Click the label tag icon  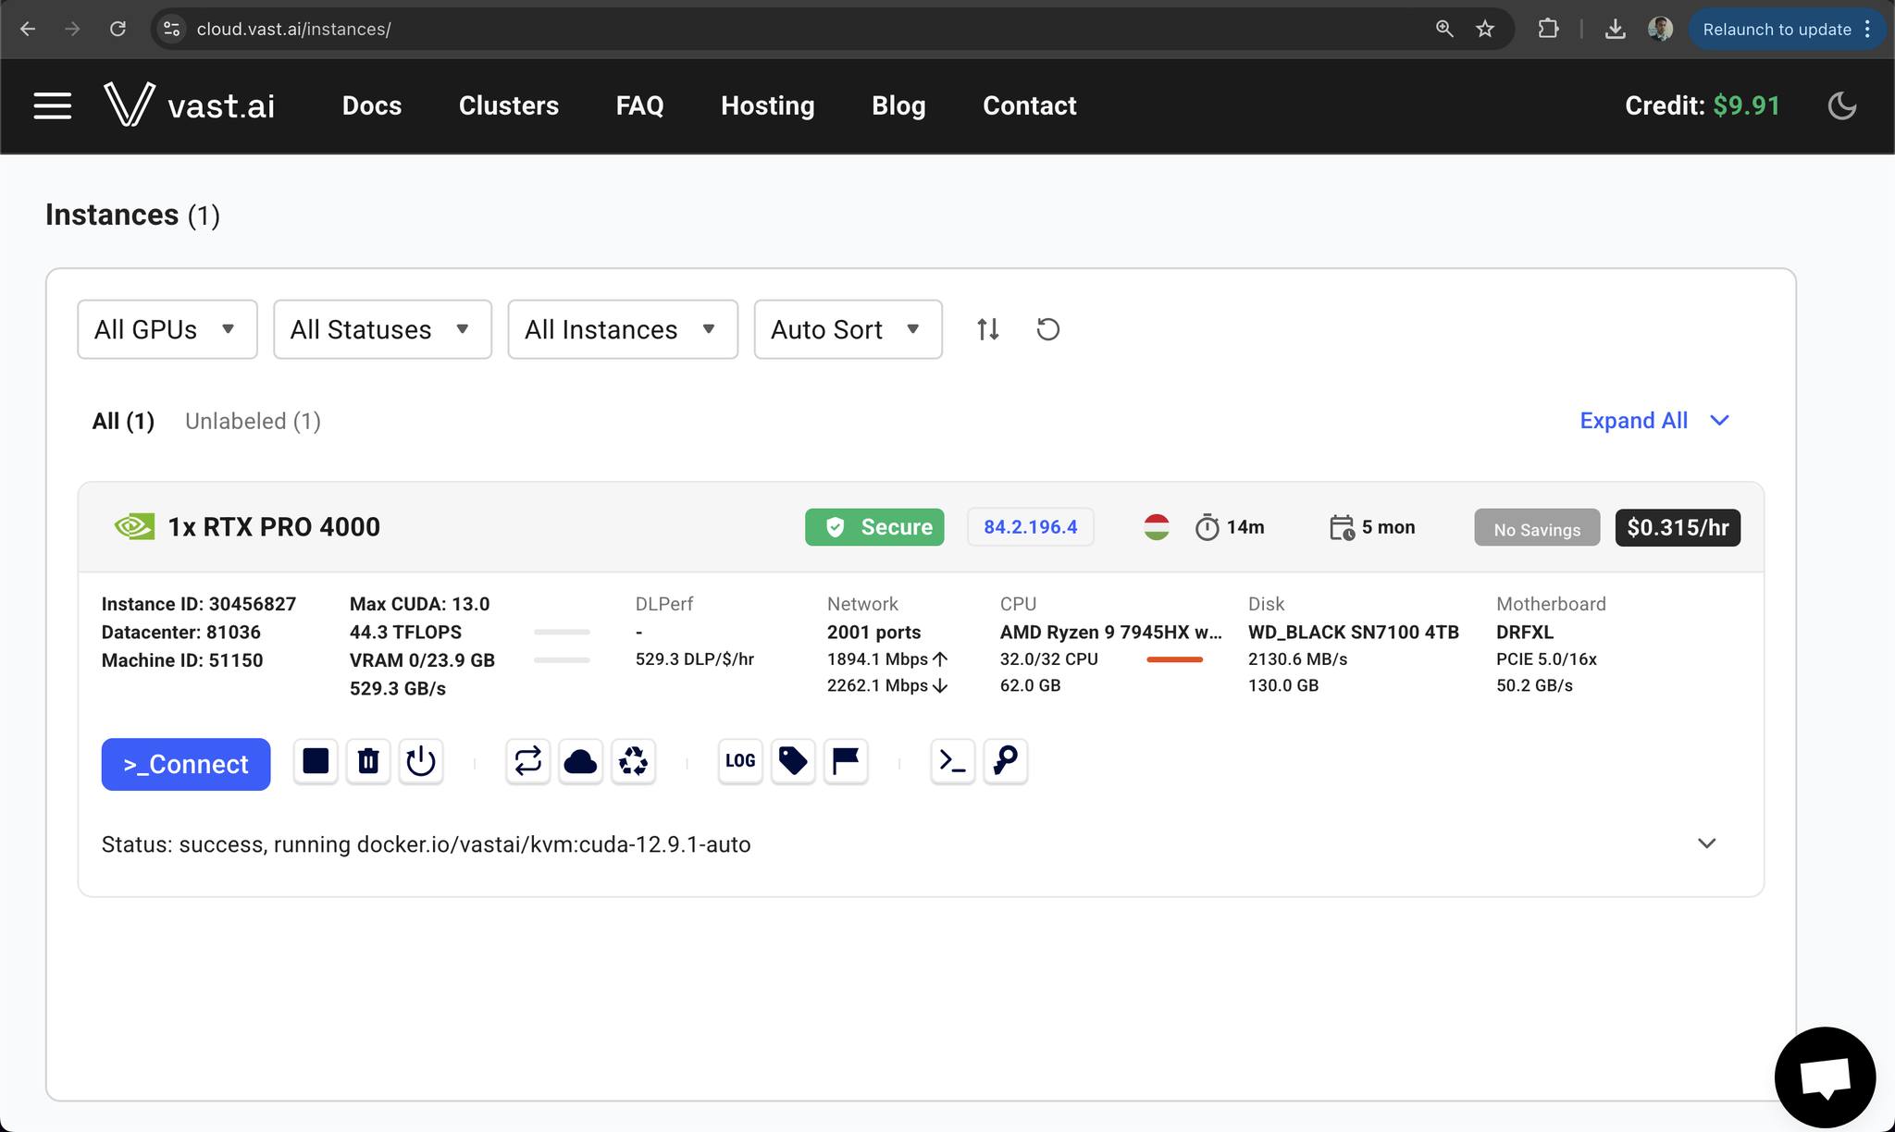[x=793, y=761]
